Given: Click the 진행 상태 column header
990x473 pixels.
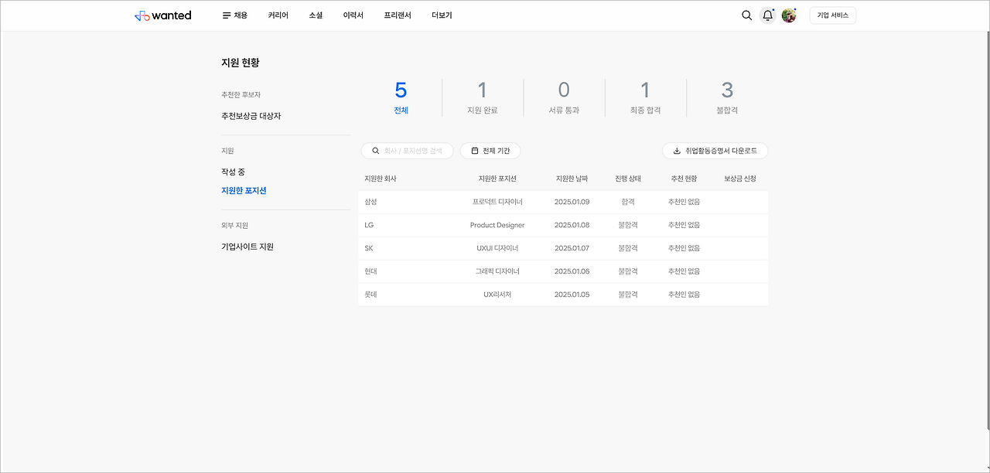Looking at the screenshot, I should 628,179.
